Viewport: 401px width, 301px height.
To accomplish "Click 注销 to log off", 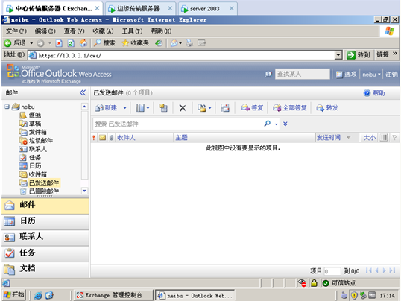I will [x=391, y=75].
